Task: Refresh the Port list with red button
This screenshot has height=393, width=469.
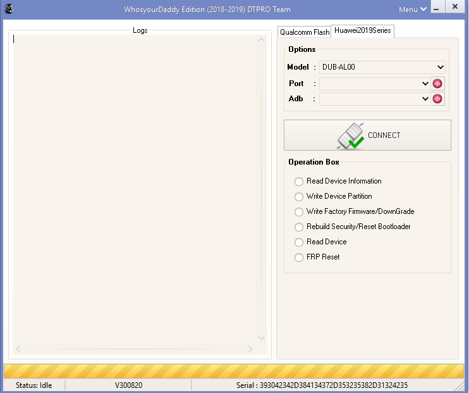Action: tap(437, 84)
